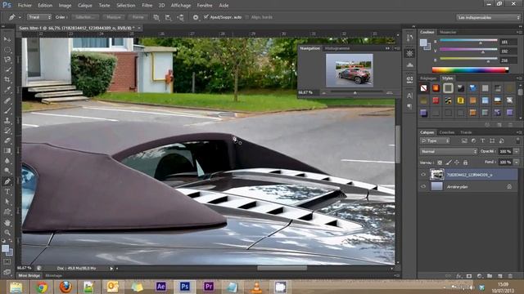
Task: Toggle Ajout/Suppr. auto checkbox
Action: 206,17
